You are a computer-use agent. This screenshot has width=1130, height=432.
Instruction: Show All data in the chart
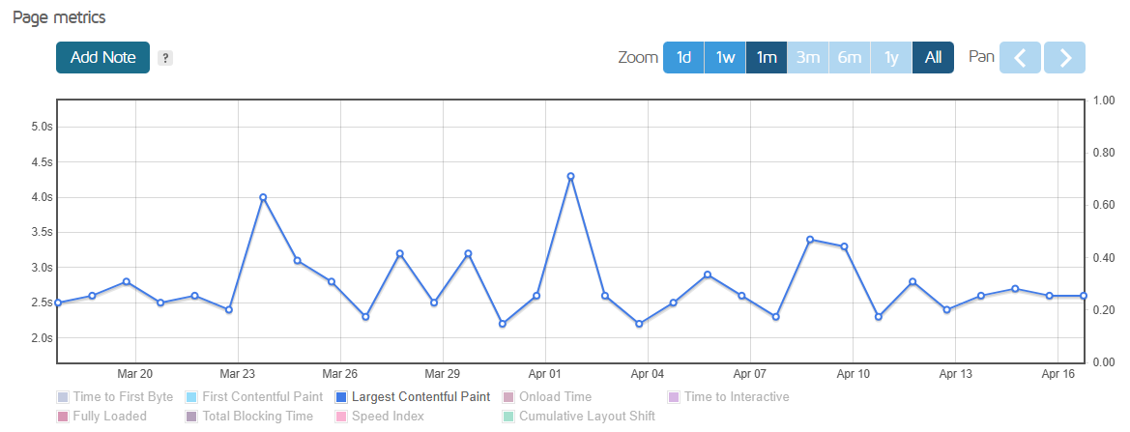click(933, 58)
